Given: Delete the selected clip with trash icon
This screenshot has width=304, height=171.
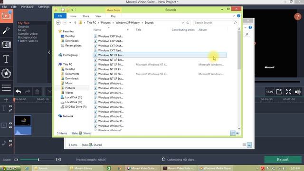Looking at the screenshot, I should click(37, 92).
